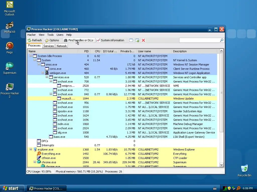The image size is (257, 192).
Task: Select the lsass.exe process row
Action: coord(122,137)
